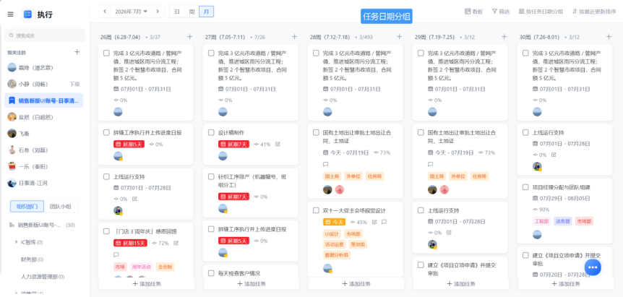The width and height of the screenshot is (623, 297).
Task: Click the 搜索成员 search field
Action: [45, 35]
